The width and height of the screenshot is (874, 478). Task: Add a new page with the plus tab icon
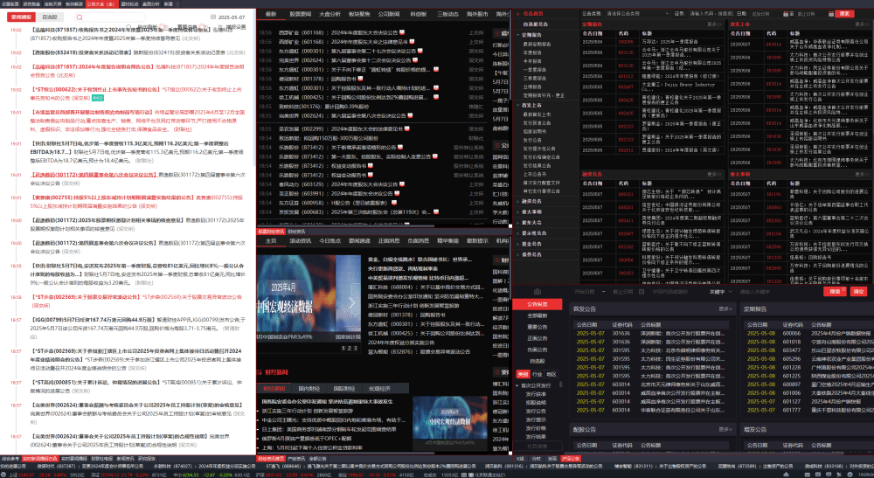click(x=177, y=3)
